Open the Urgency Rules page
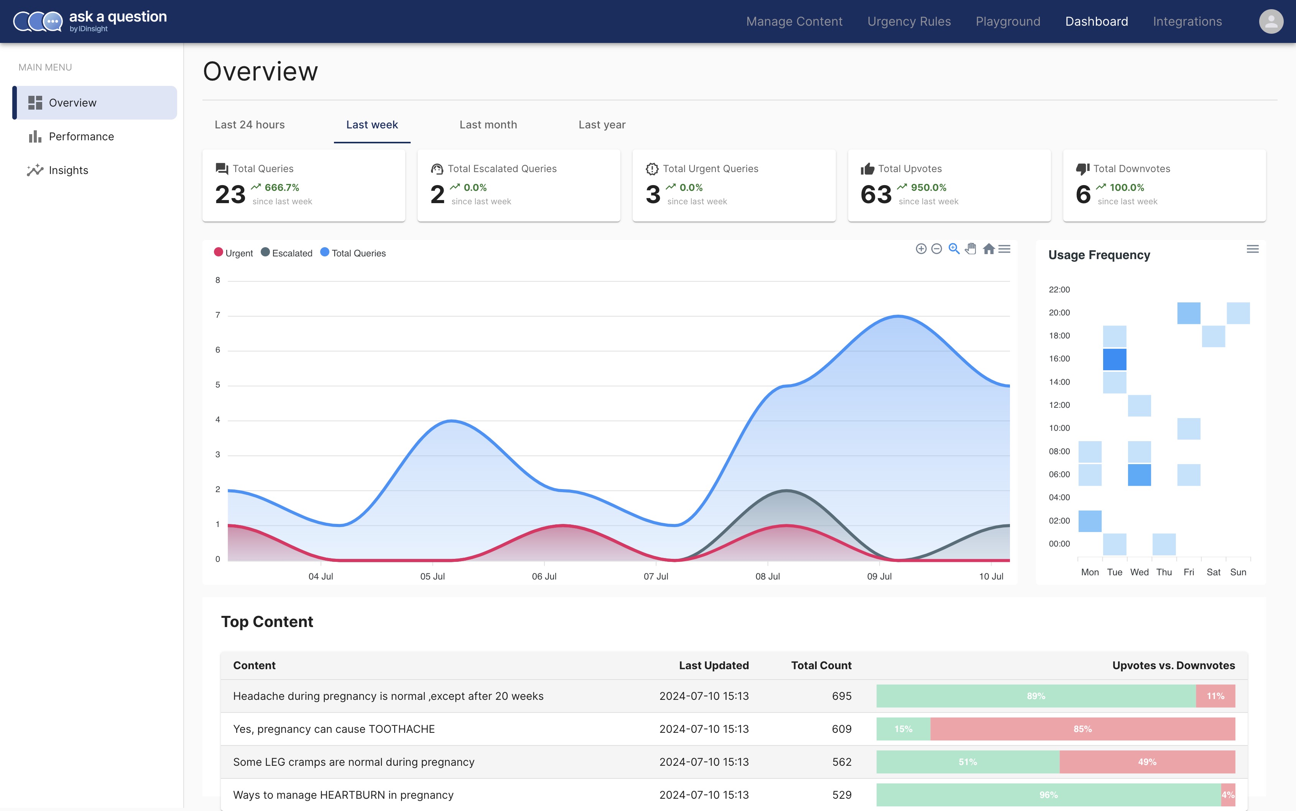Viewport: 1296px width, 811px height. (908, 21)
